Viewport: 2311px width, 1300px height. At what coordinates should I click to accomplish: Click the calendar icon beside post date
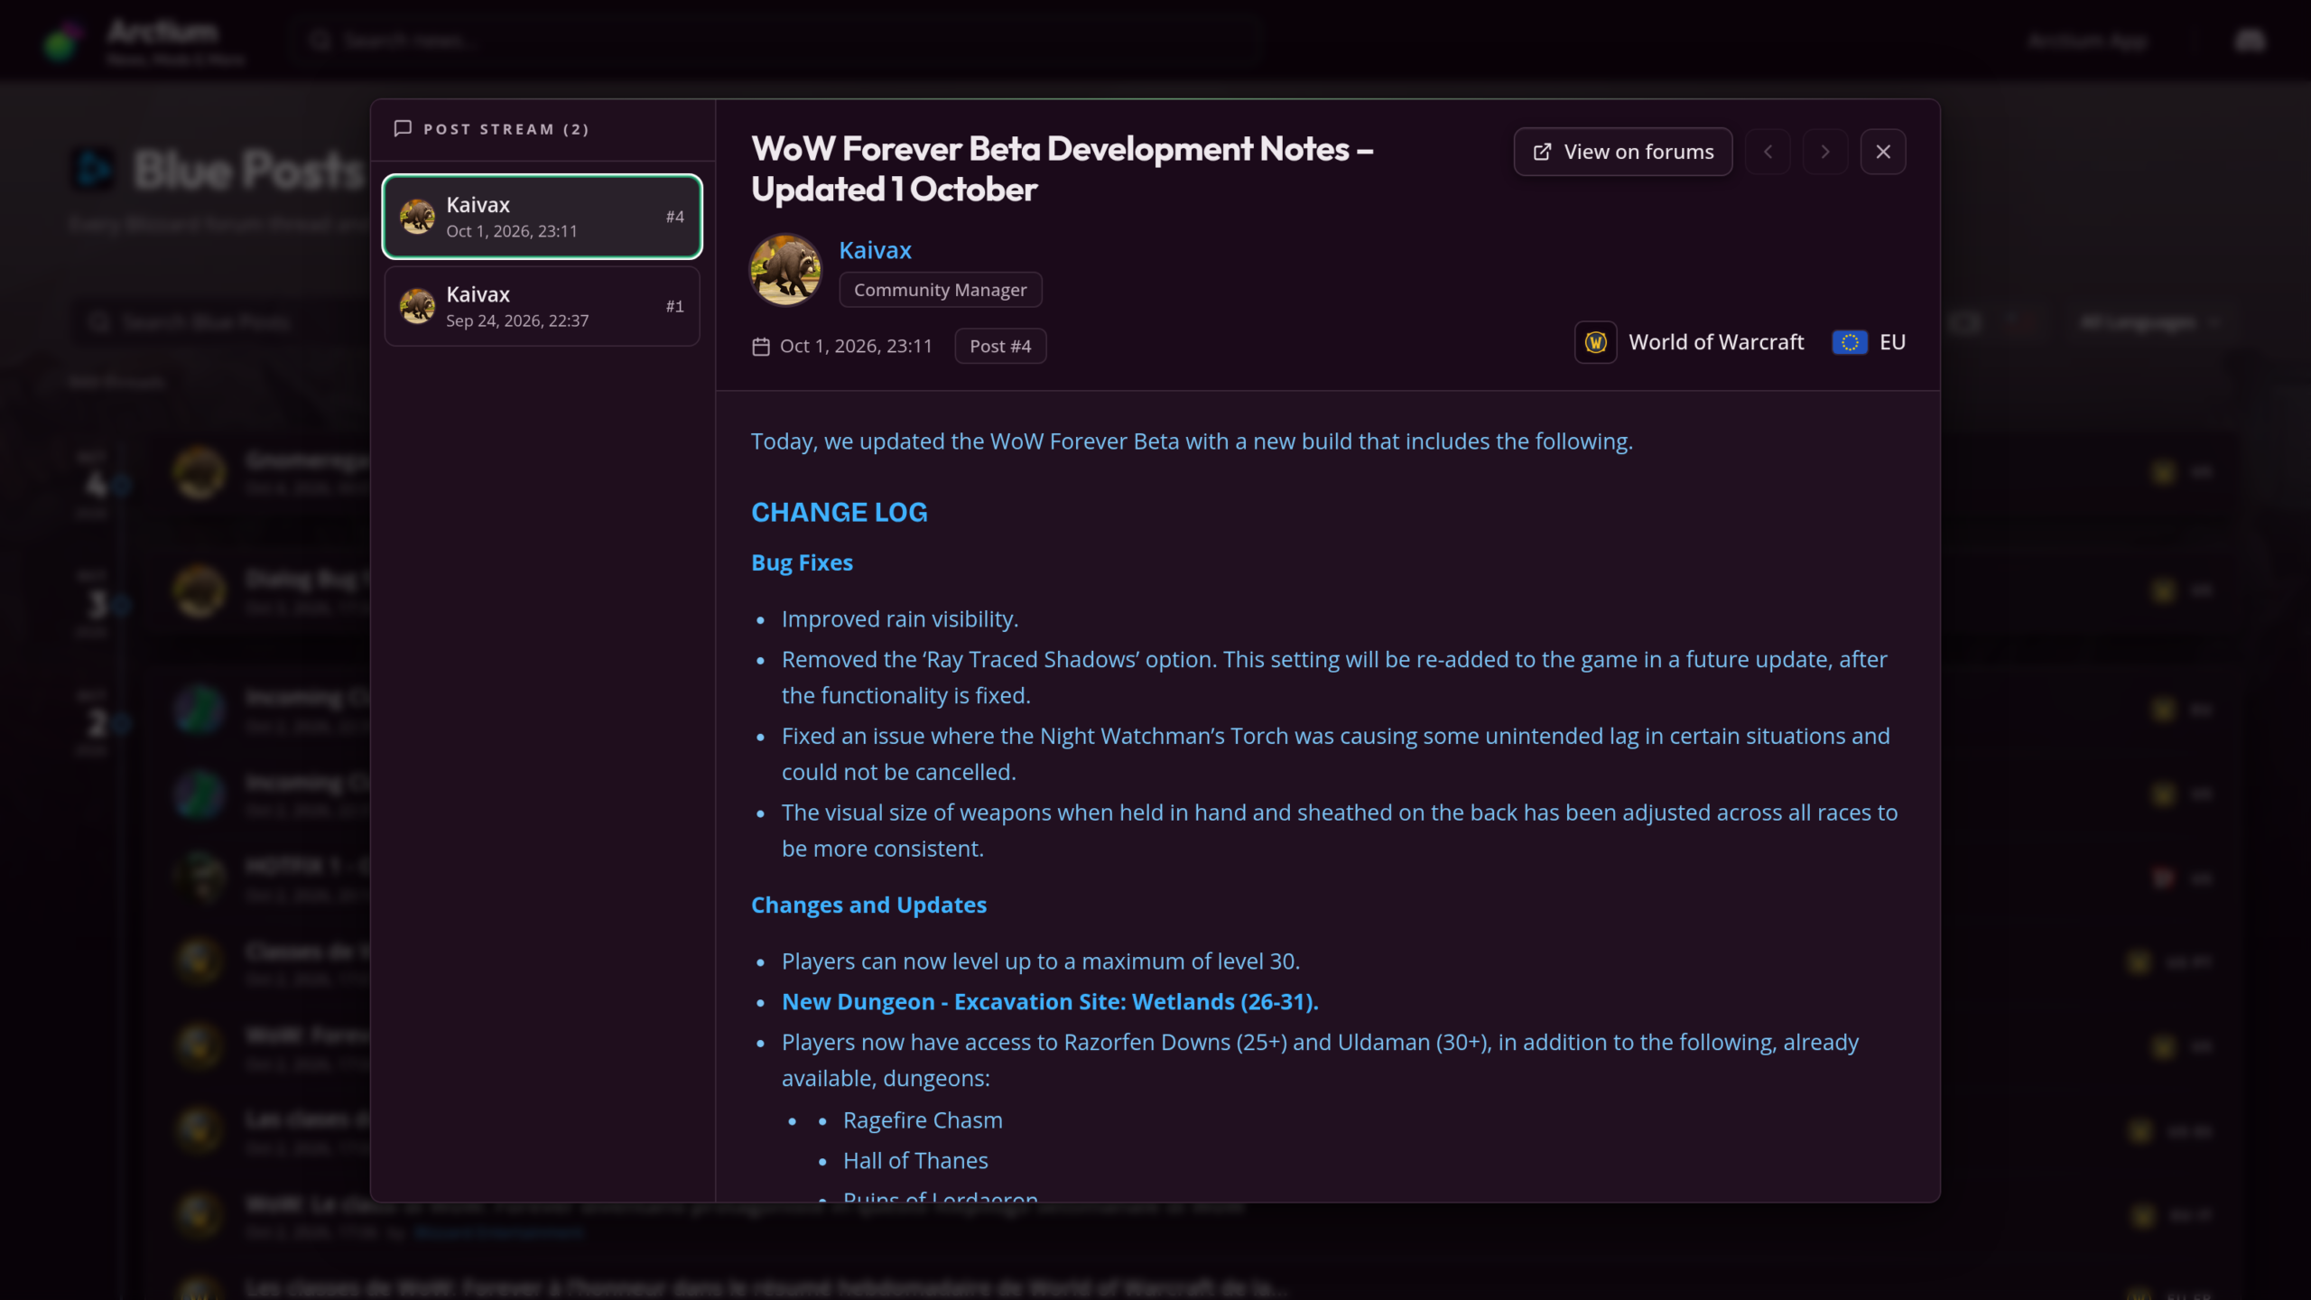tap(761, 347)
